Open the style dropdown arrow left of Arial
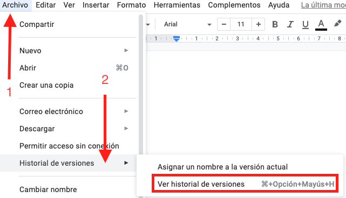Image resolution: width=346 pixels, height=198 pixels. coord(148,24)
